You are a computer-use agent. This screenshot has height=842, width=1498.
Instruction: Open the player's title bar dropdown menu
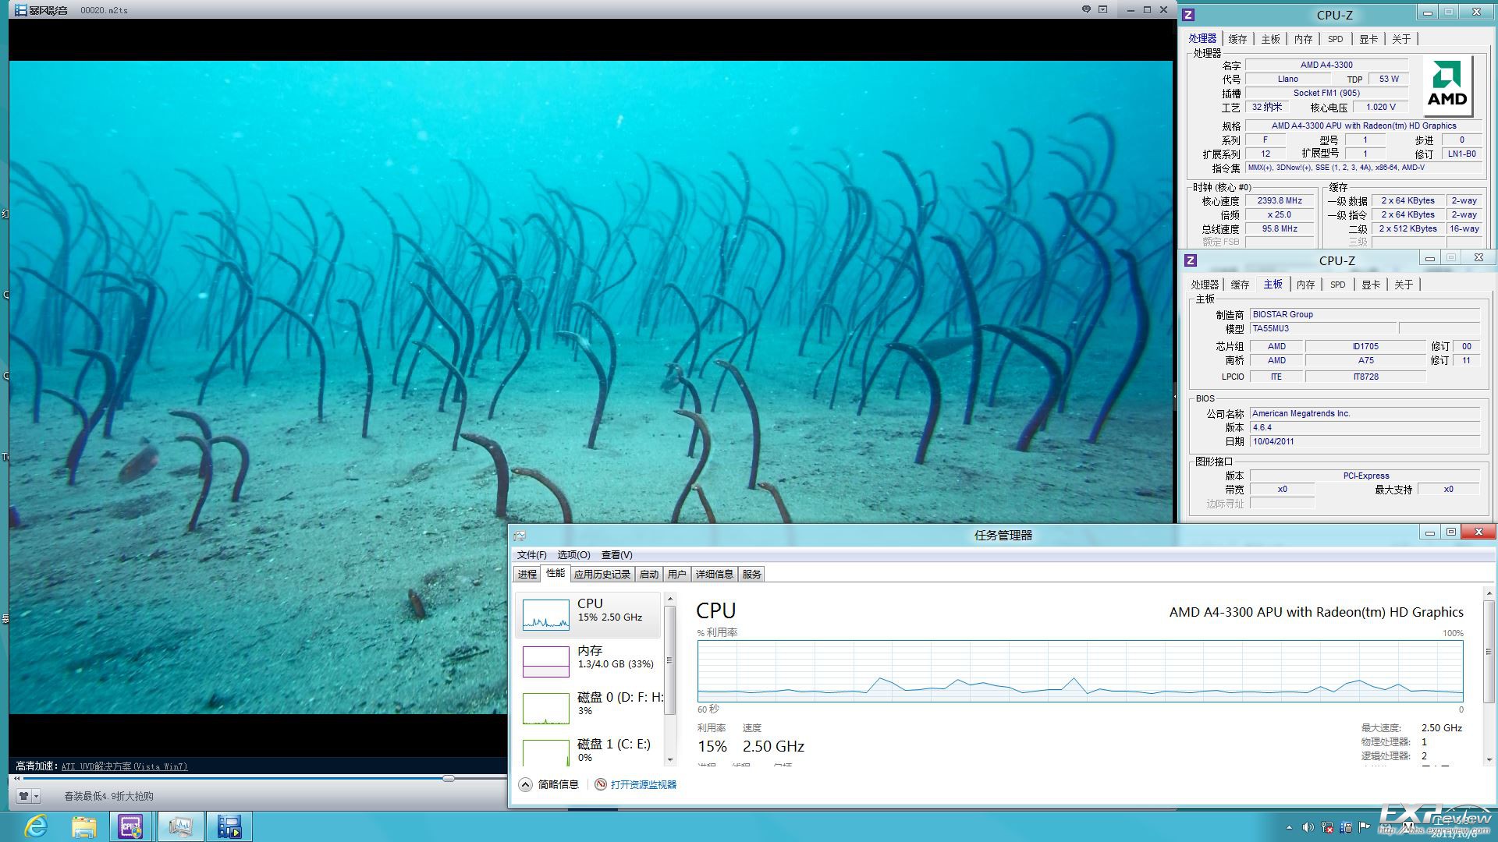coord(1102,9)
